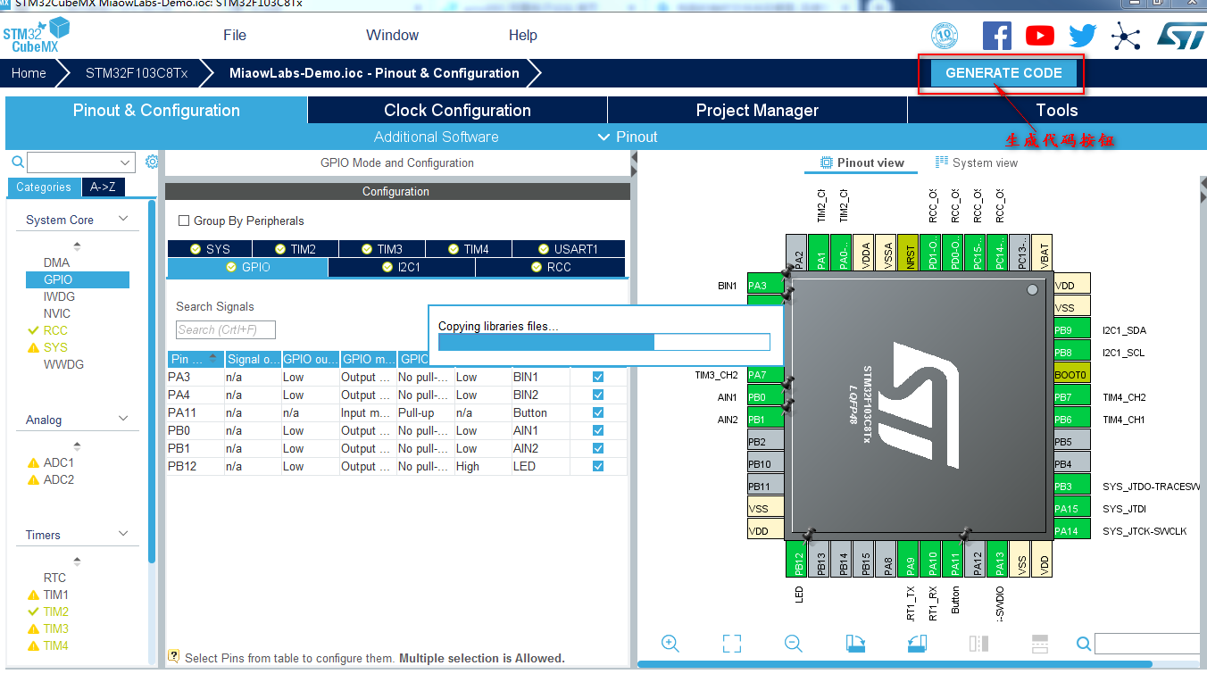The width and height of the screenshot is (1207, 674).
Task: Focus the Search Signals input field
Action: (226, 329)
